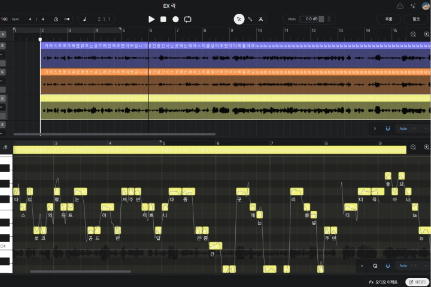Image resolution: width=431 pixels, height=287 pixels.
Task: Click the 추출 export button
Action: 388,19
